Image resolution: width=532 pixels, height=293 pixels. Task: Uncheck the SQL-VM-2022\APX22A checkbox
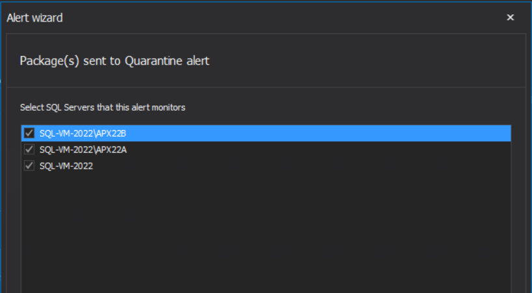[29, 149]
